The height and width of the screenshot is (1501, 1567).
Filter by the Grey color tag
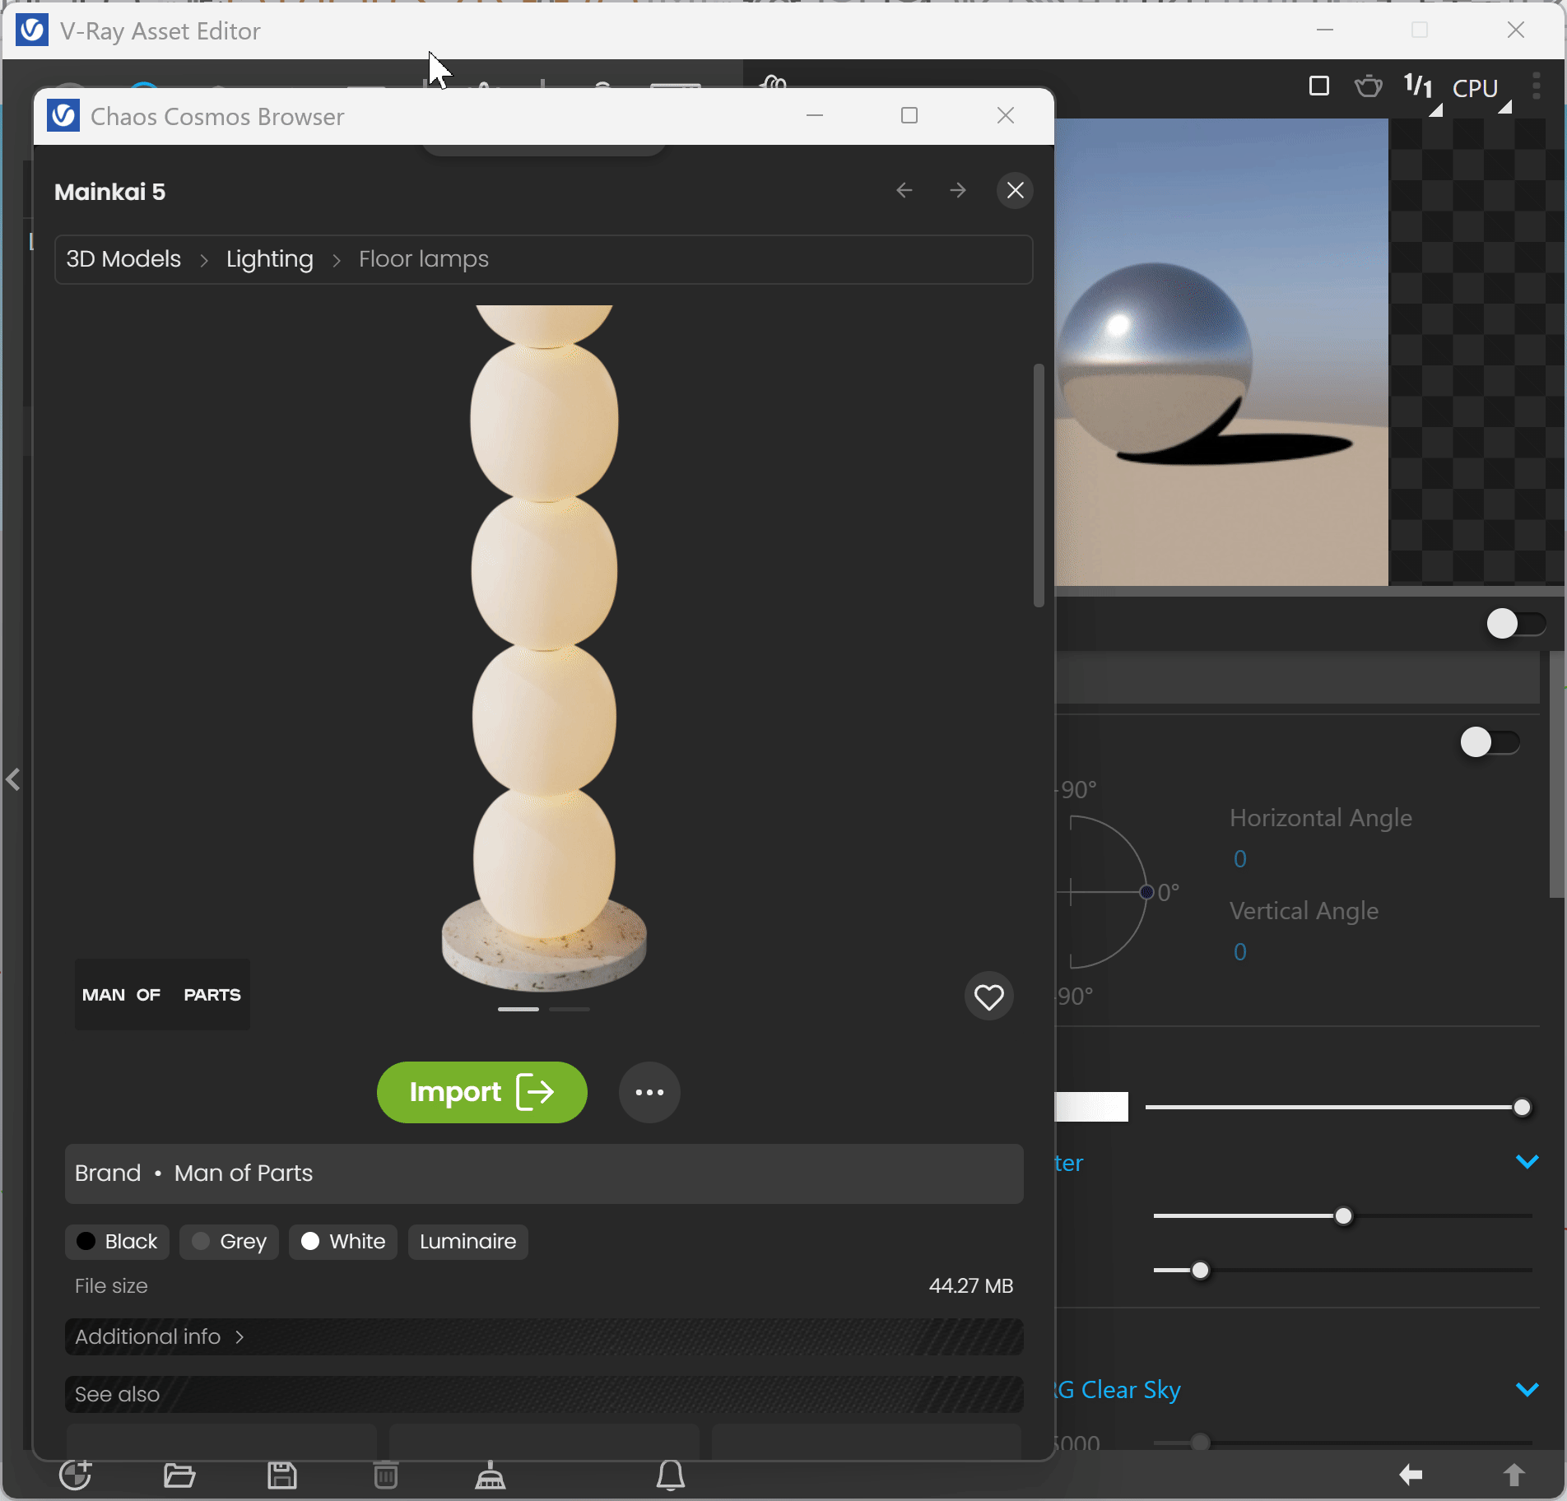click(230, 1242)
